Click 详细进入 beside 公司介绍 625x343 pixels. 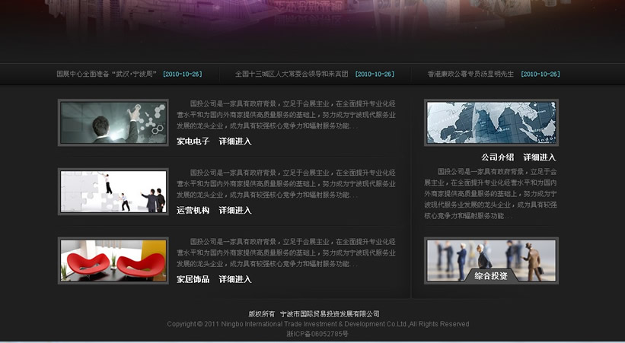coord(539,157)
